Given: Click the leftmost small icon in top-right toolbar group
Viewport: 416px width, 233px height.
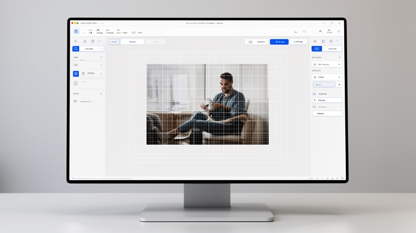Looking at the screenshot, I should pos(295,32).
